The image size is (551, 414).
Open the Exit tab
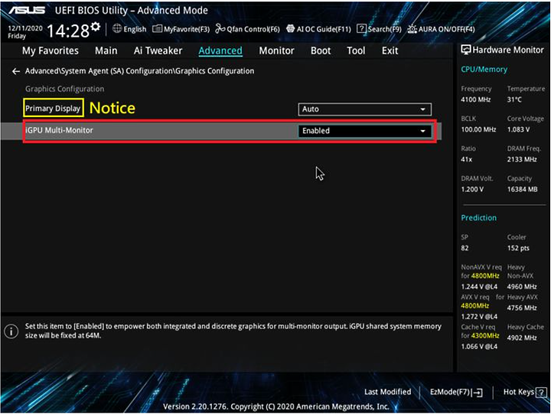(390, 51)
